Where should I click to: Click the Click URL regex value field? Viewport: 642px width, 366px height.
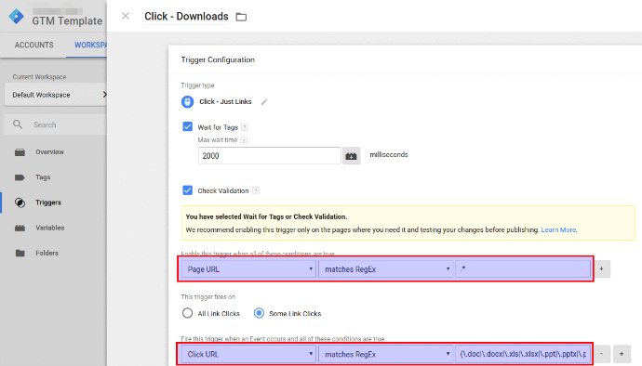coord(523,354)
